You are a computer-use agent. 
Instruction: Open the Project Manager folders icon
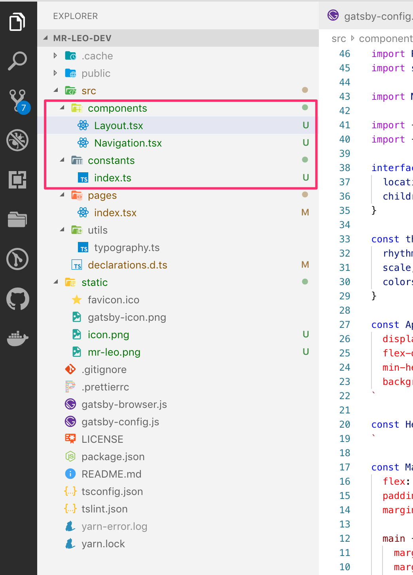coord(17,219)
